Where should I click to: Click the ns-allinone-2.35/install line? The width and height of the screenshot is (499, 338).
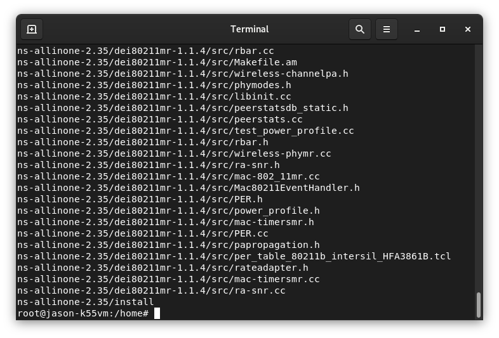(x=85, y=302)
